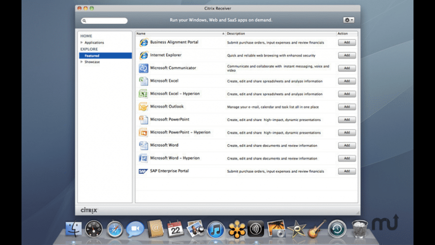Click the Microsoft PowerPoint app icon

(143, 119)
